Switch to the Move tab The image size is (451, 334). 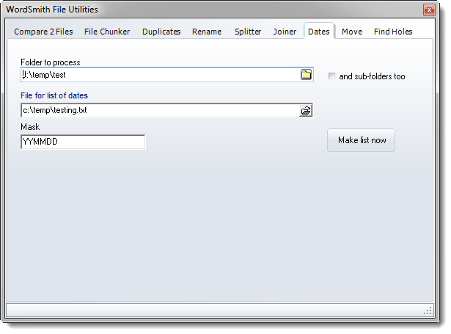pyautogui.click(x=352, y=32)
